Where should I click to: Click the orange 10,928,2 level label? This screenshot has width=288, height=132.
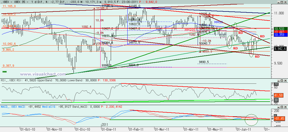click(x=9, y=14)
